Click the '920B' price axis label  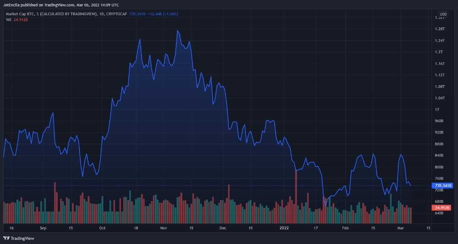(x=439, y=132)
